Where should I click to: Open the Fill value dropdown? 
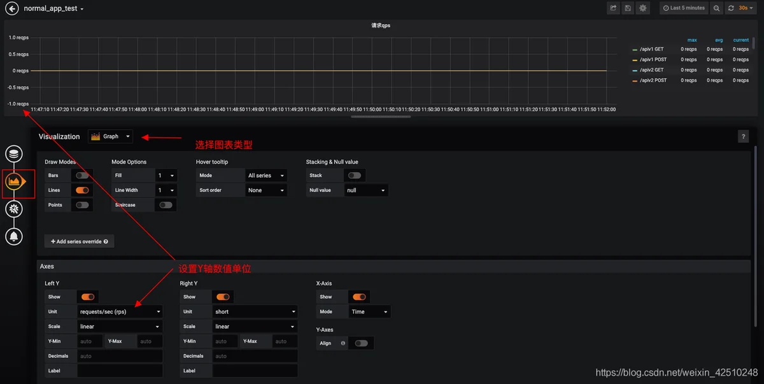tap(166, 175)
